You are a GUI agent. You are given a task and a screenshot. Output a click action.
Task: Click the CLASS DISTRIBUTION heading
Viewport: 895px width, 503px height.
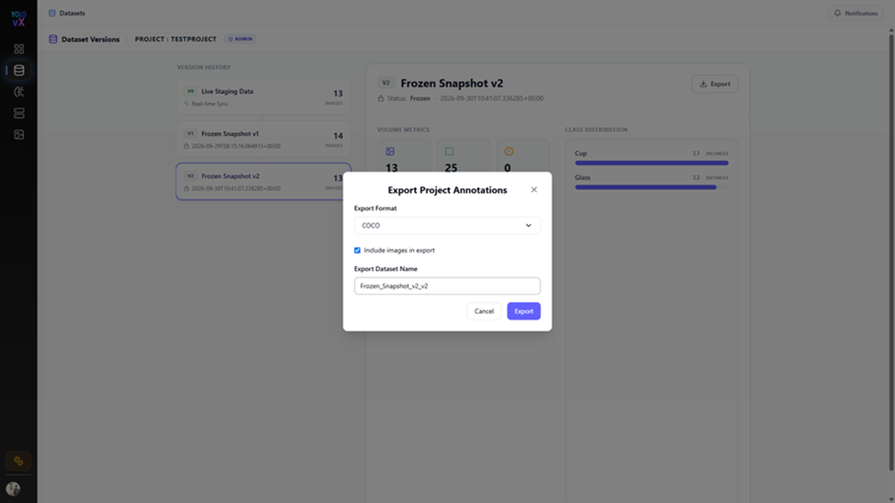point(596,129)
